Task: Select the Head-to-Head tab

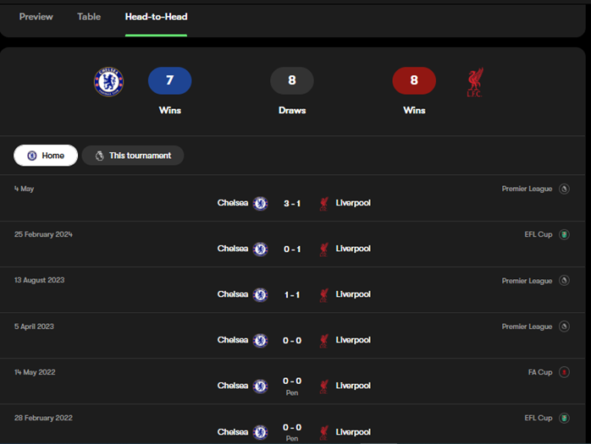Action: coord(156,17)
